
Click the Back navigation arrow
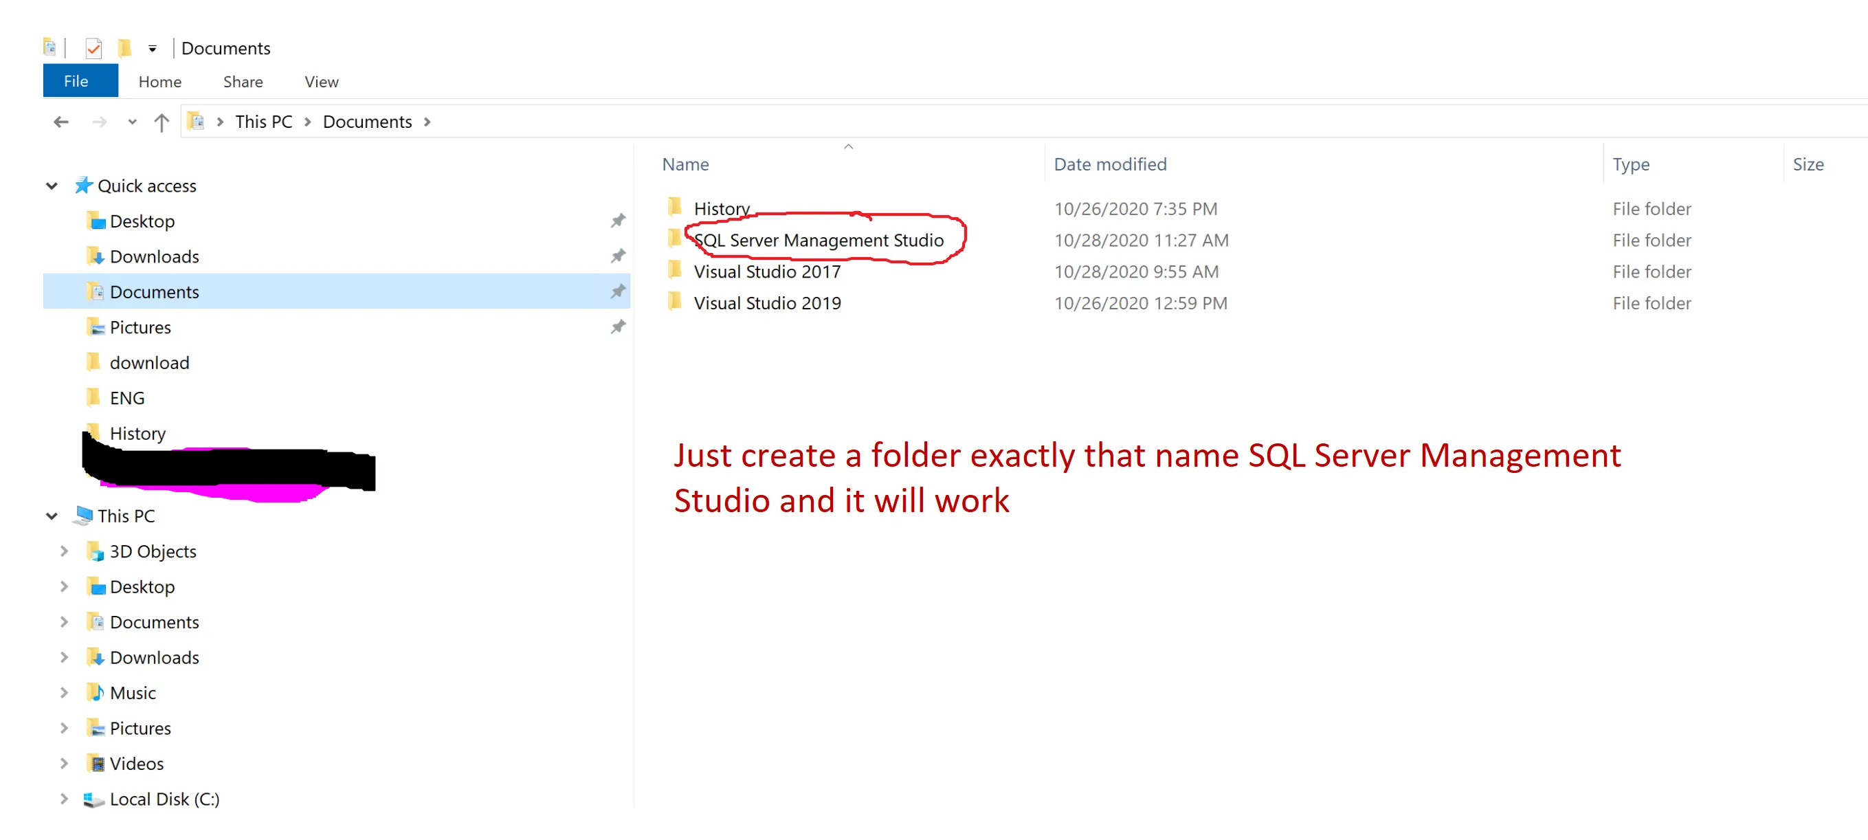(61, 122)
